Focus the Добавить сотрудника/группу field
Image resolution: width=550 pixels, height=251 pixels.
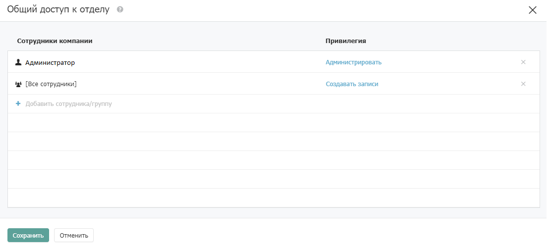(69, 104)
